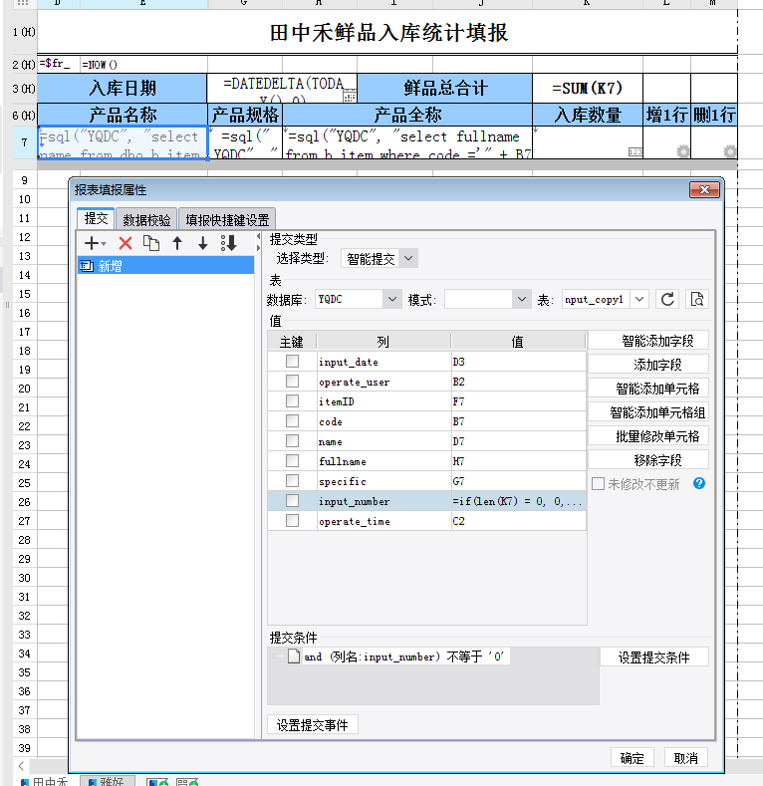Select the 鲜品总合计 header cell
The width and height of the screenshot is (763, 786).
(x=444, y=89)
